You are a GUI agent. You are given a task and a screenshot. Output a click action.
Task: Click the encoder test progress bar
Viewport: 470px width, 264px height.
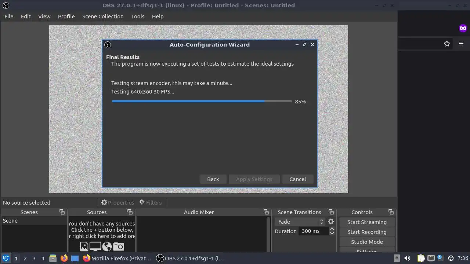click(202, 101)
